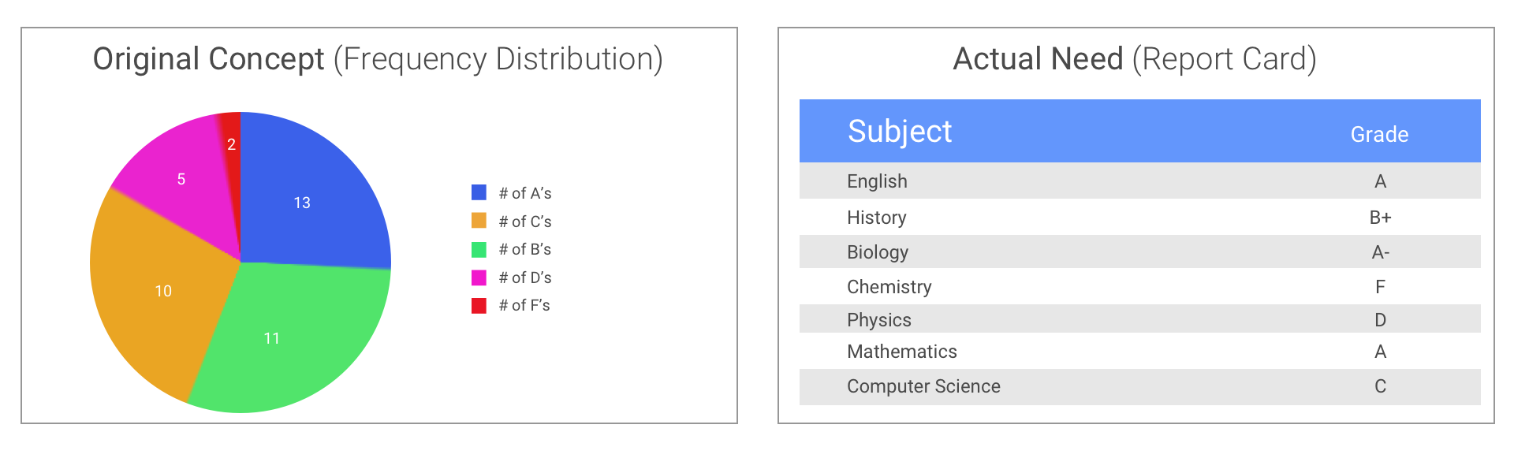Select the History row in report card
1514x473 pixels.
pos(1139,217)
